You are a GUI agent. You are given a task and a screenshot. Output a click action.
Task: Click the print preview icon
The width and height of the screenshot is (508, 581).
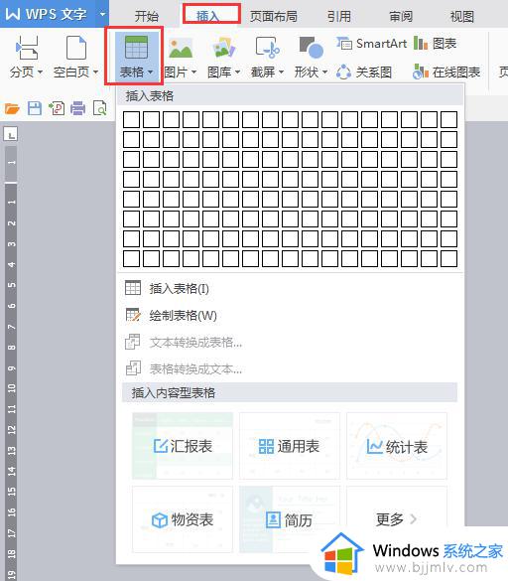[x=100, y=108]
